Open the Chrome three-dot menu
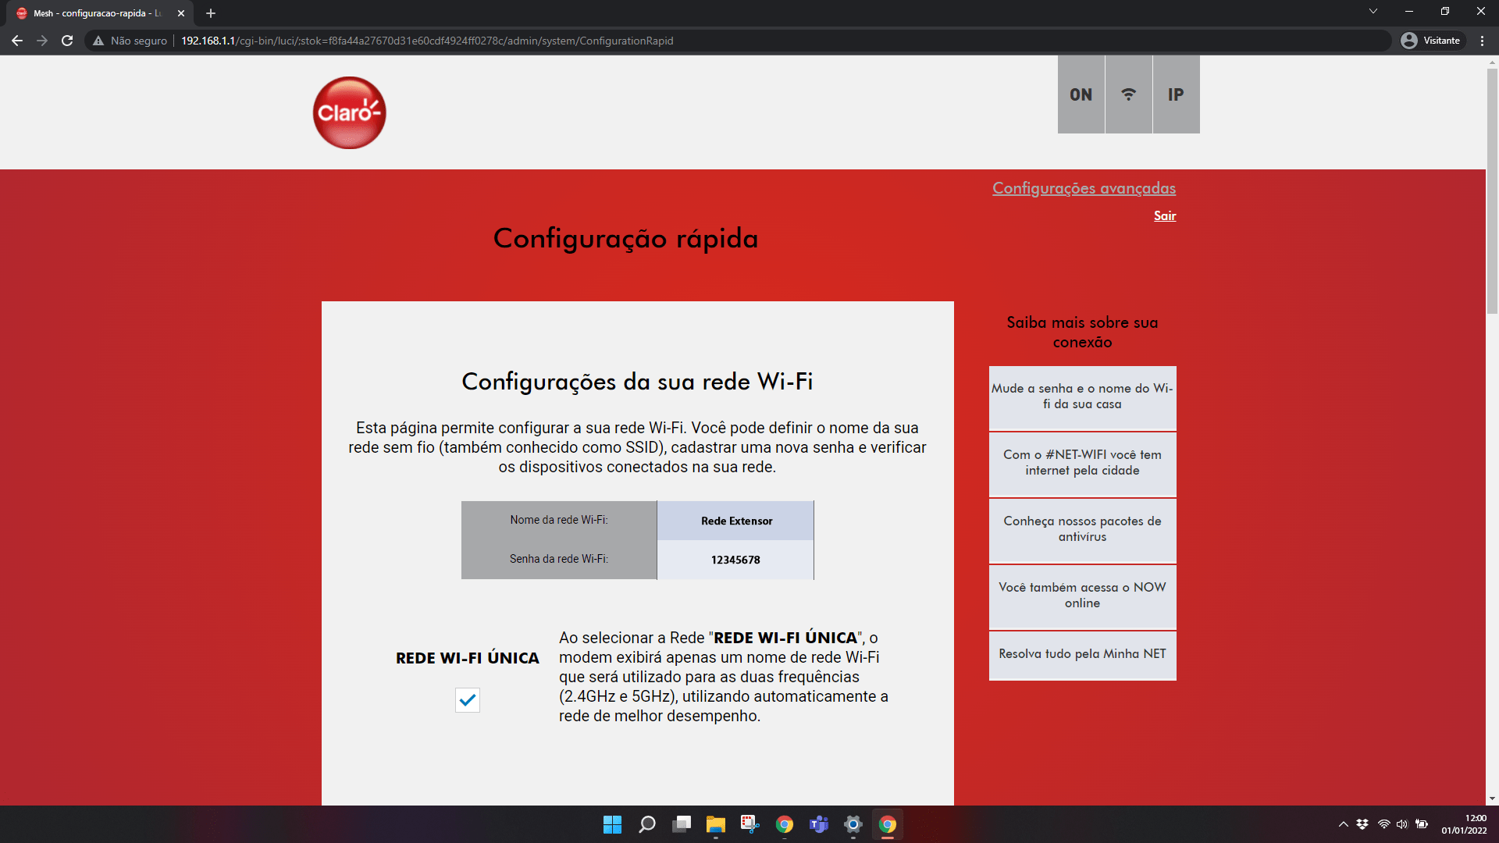The width and height of the screenshot is (1499, 843). [1482, 41]
